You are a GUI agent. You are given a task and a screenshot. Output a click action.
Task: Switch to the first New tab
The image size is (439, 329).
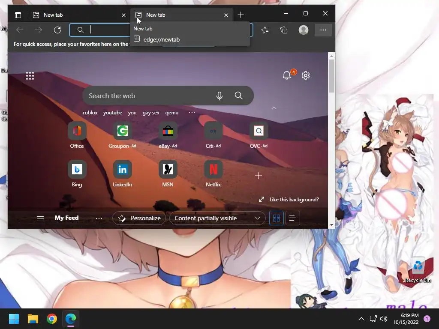click(x=79, y=15)
